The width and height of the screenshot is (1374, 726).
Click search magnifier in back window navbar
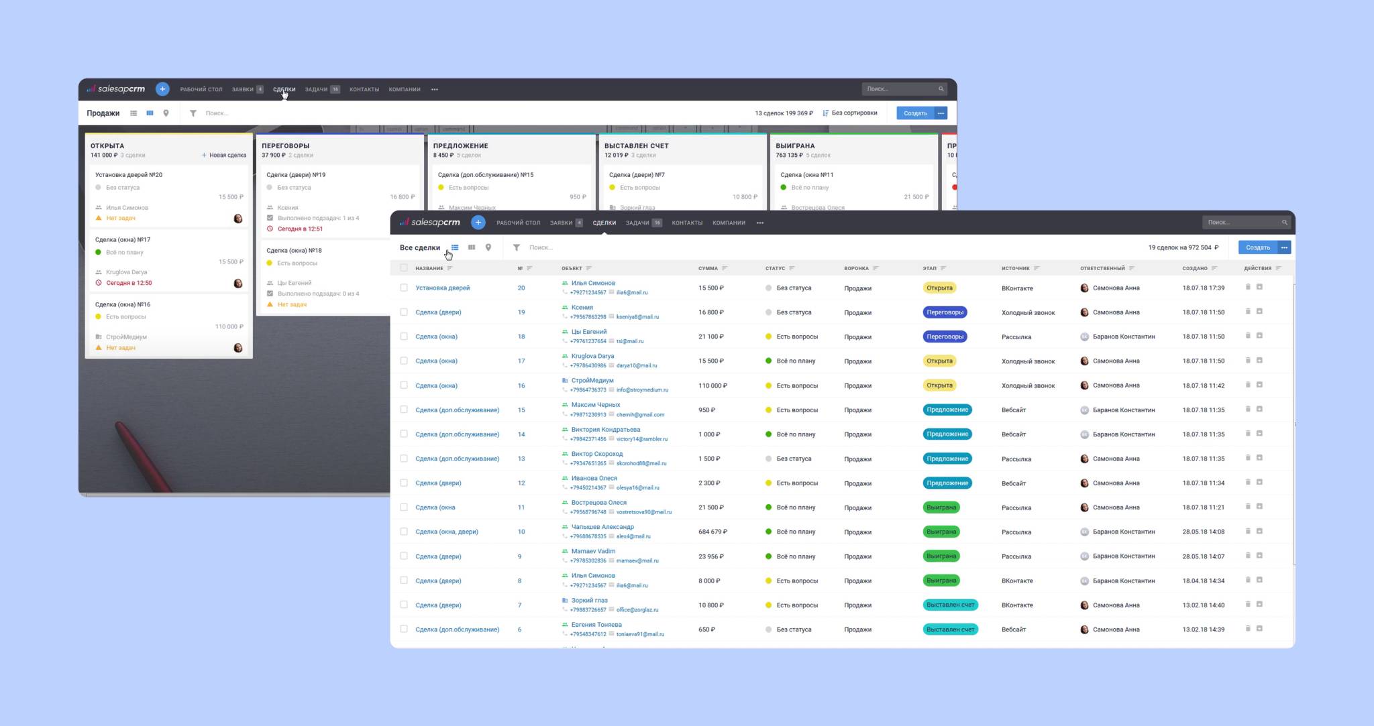pyautogui.click(x=941, y=89)
